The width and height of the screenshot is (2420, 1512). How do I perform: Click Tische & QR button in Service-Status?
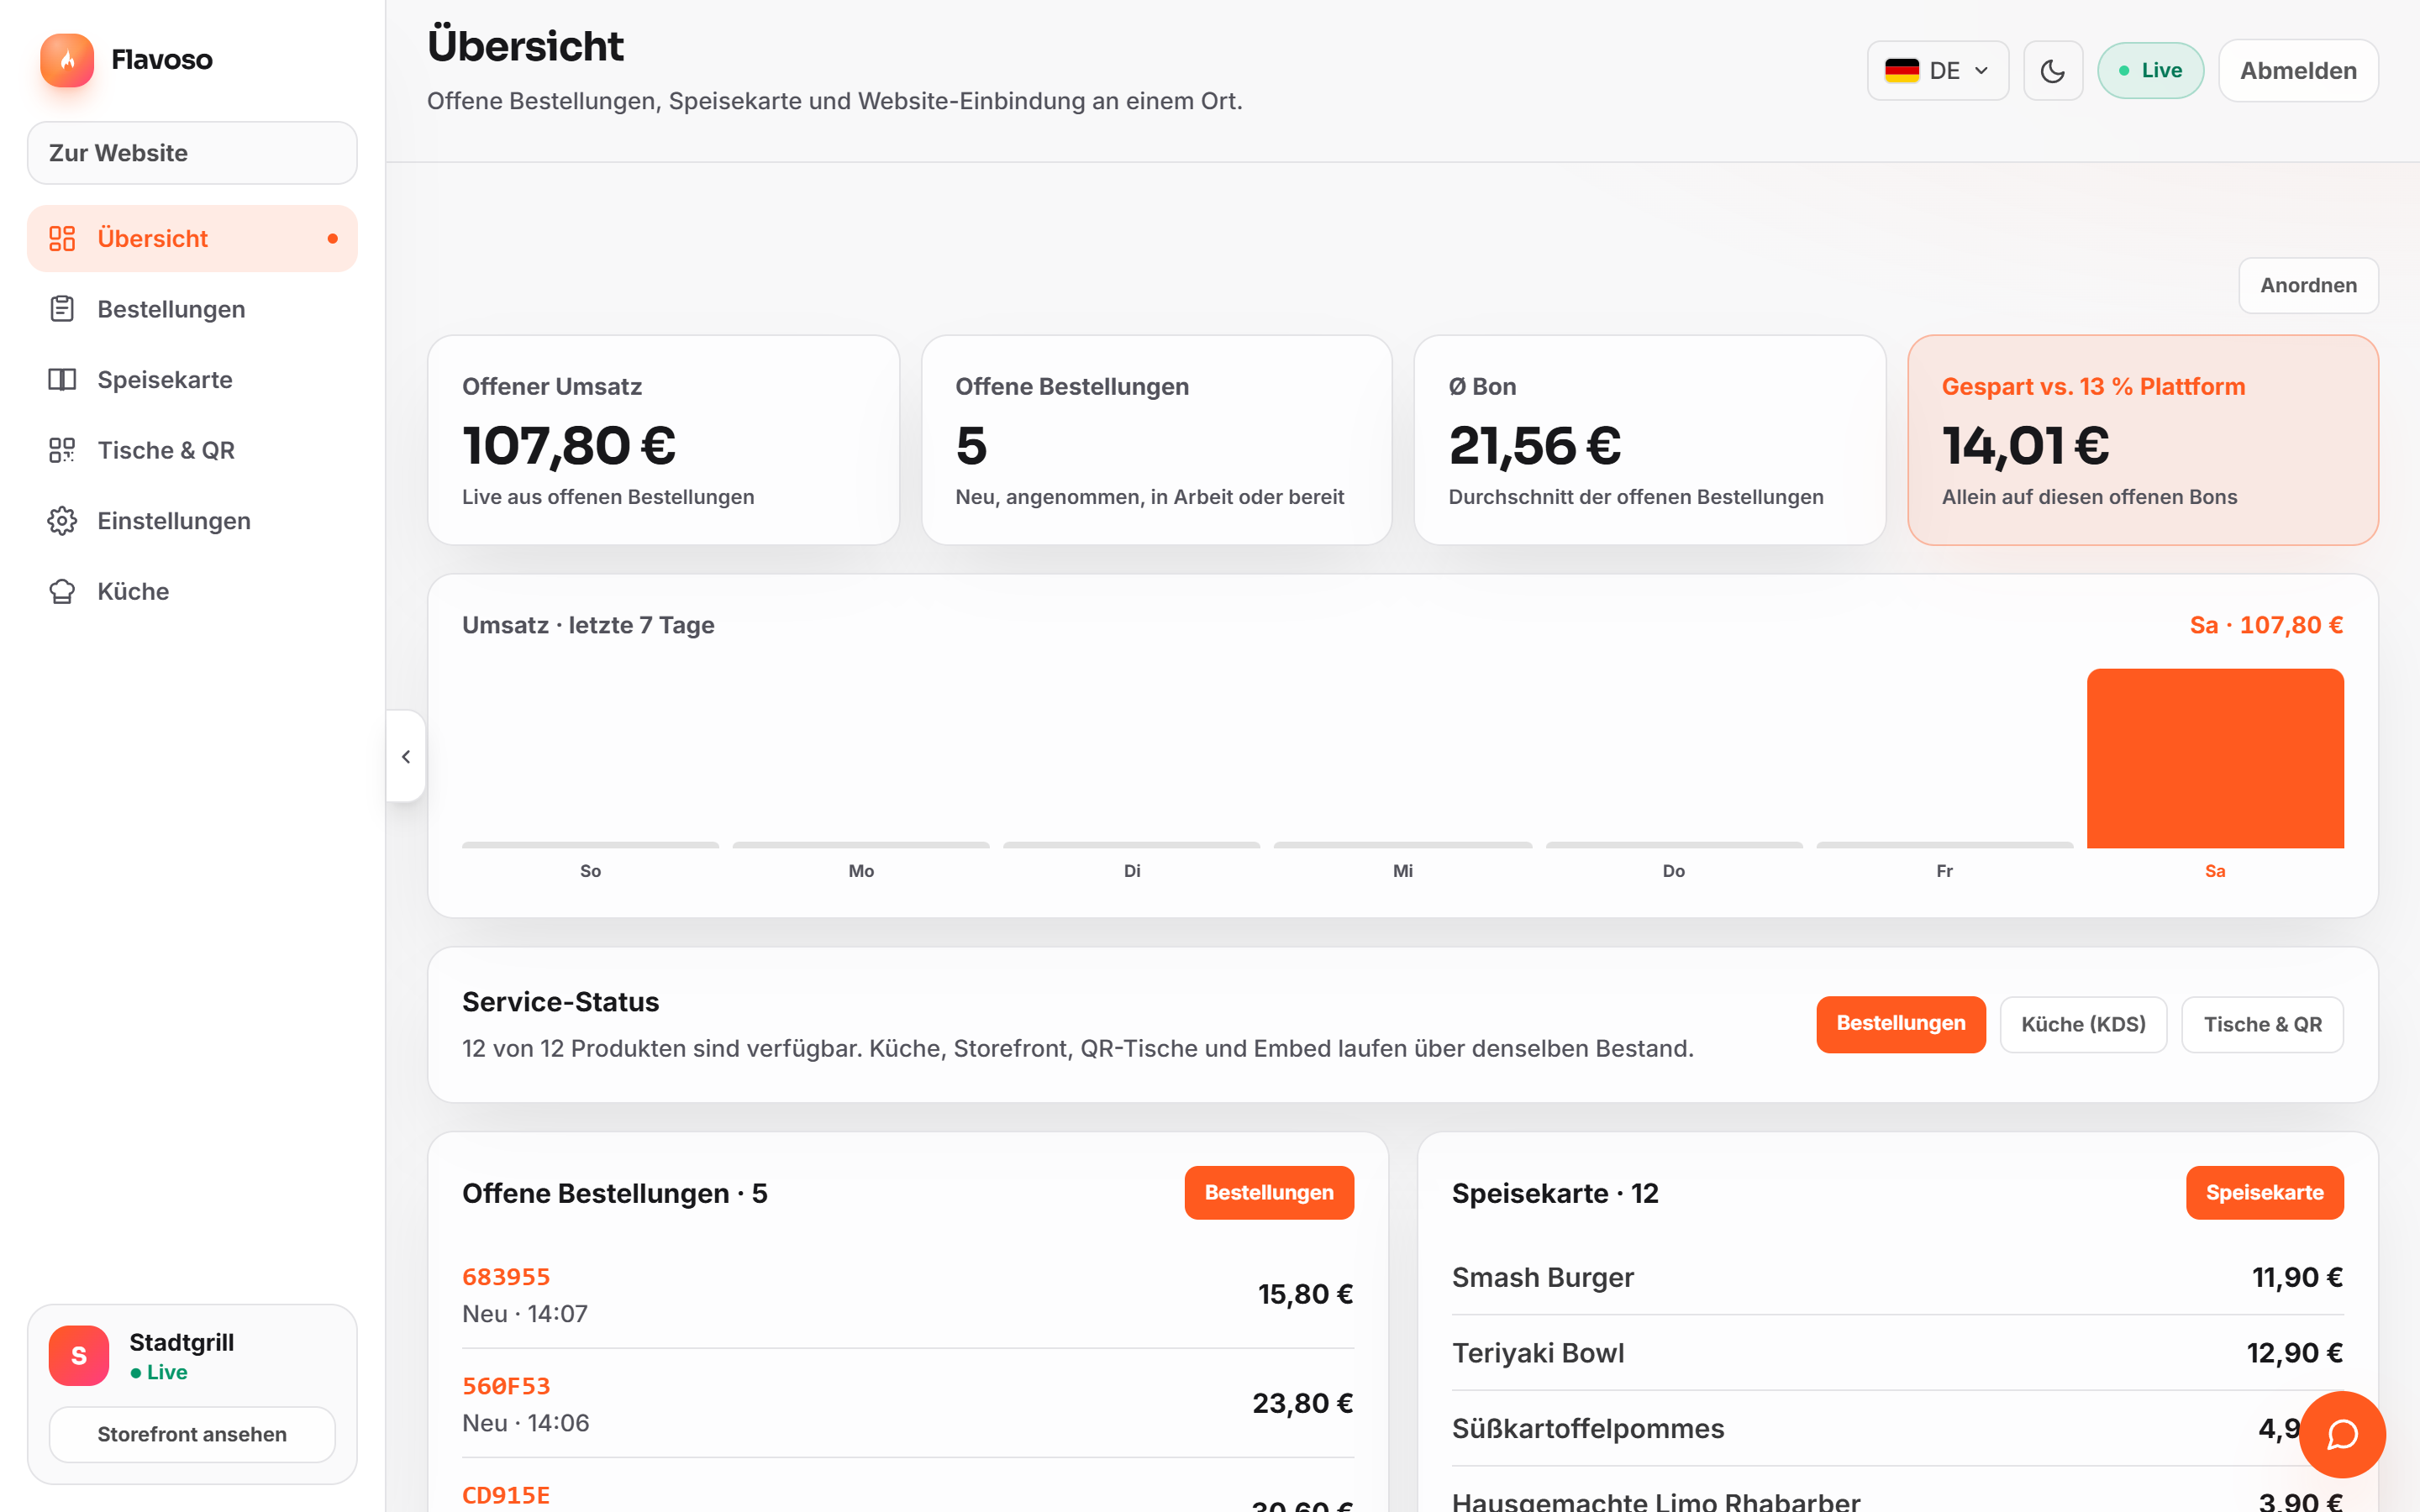click(x=2262, y=1024)
